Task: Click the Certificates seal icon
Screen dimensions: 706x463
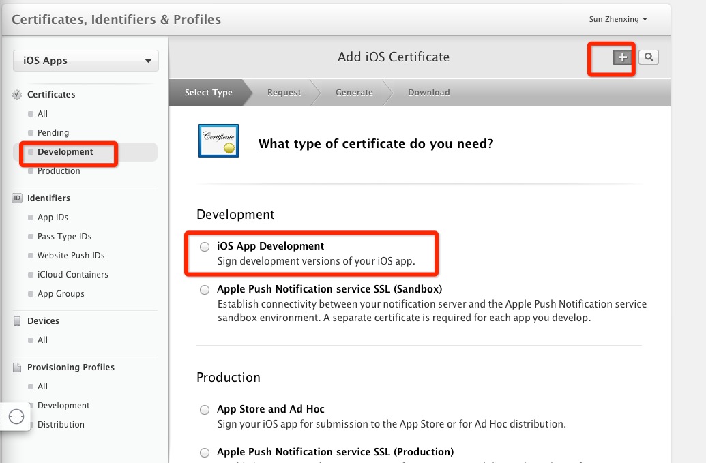Action: [x=17, y=95]
